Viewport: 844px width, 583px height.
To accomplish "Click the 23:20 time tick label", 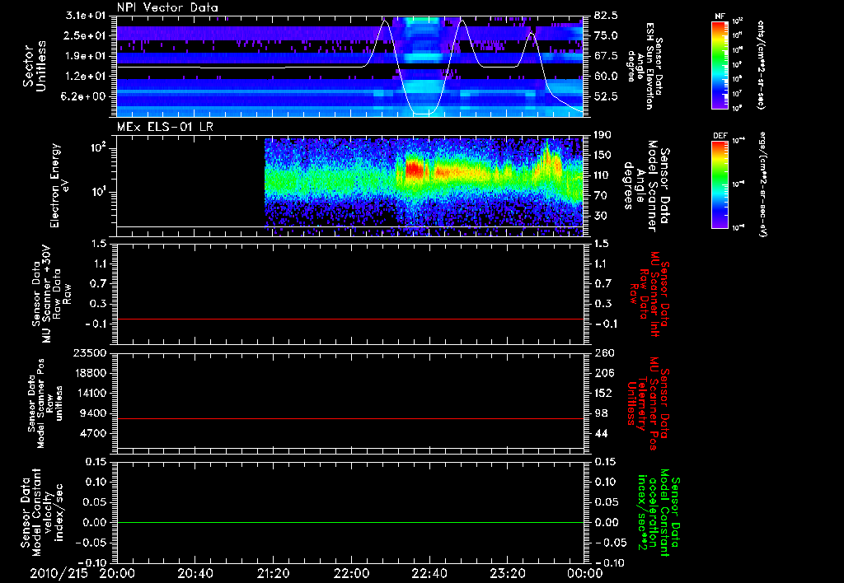I will 507,573.
